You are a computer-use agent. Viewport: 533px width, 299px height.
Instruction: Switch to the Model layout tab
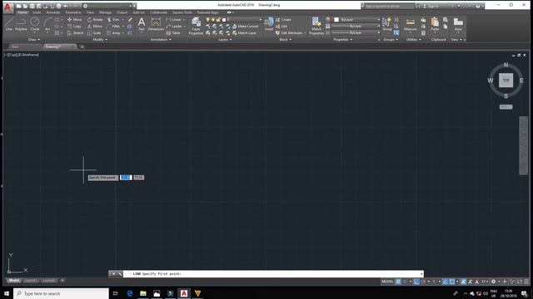point(13,281)
